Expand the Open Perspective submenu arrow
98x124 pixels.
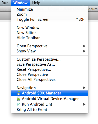[84, 46]
